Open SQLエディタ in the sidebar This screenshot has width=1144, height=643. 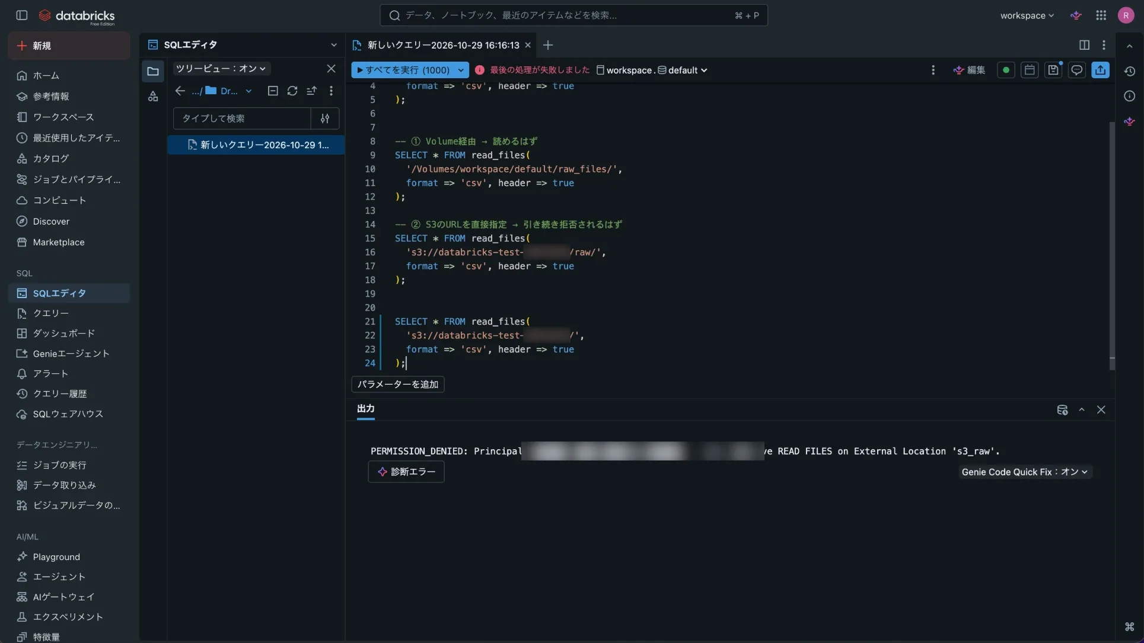[69, 293]
